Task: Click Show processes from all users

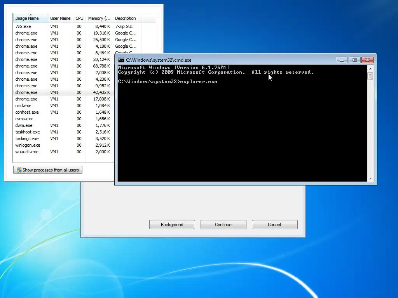Action: point(48,170)
